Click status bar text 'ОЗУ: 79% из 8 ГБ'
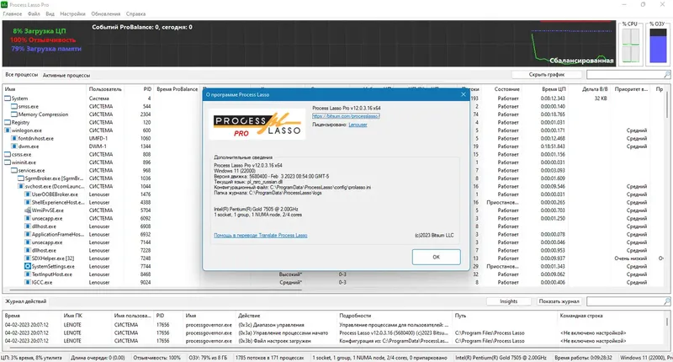 coord(208,358)
